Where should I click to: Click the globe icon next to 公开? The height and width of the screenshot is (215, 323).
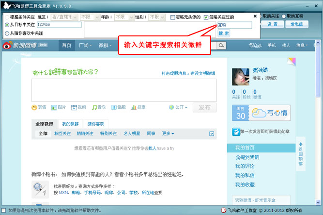click(171, 107)
